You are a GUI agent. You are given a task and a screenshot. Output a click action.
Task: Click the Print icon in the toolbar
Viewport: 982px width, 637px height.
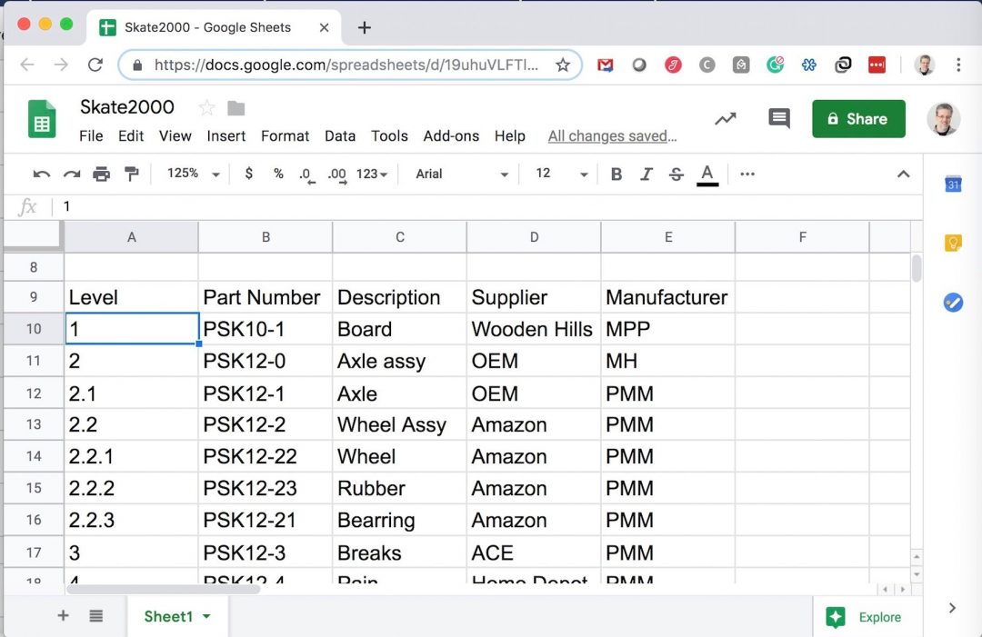click(x=102, y=174)
